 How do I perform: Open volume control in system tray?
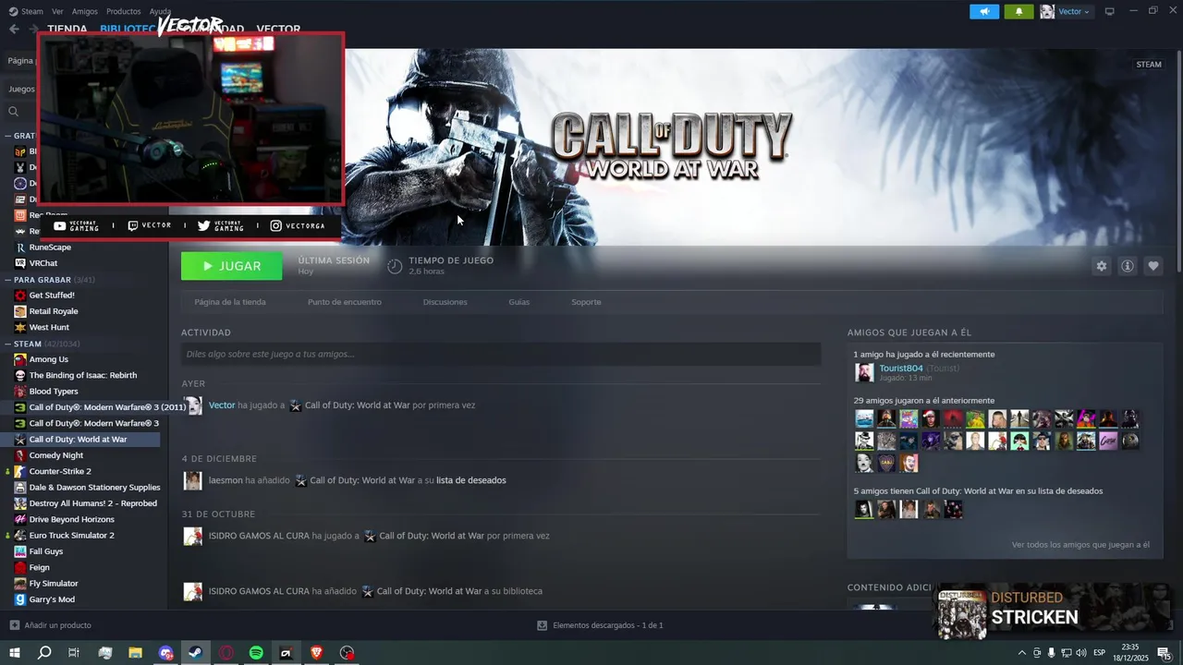pos(1081,653)
